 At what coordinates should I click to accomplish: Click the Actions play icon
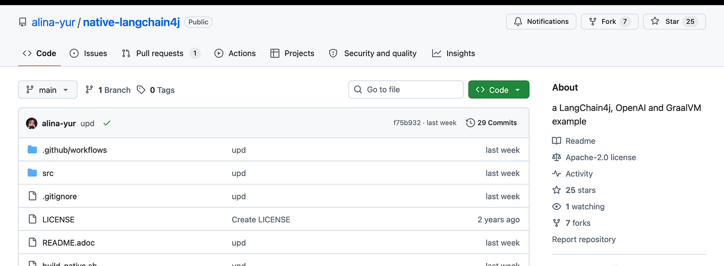click(219, 53)
